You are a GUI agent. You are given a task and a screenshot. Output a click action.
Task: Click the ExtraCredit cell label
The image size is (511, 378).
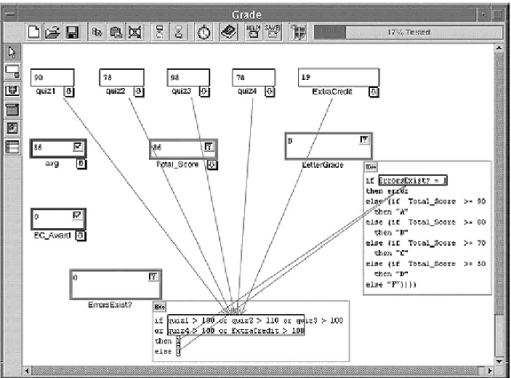(332, 91)
